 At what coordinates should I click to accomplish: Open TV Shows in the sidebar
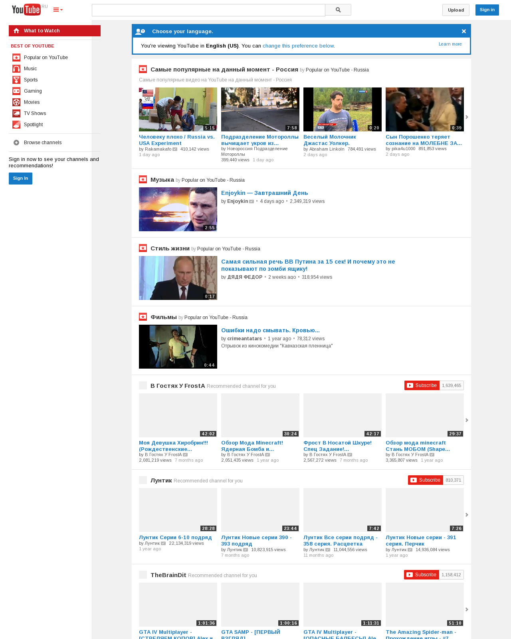point(35,113)
